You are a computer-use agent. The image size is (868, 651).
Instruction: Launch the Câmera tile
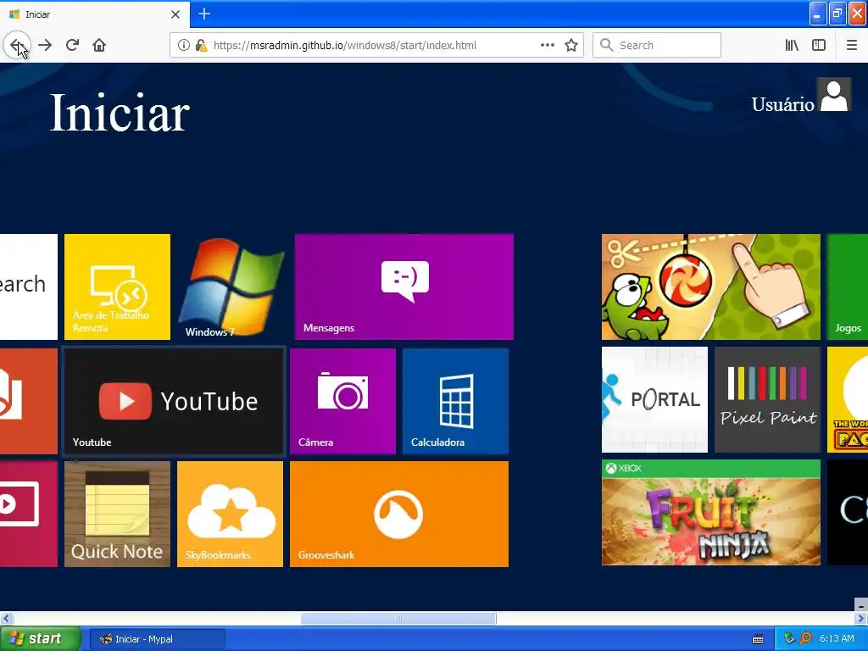click(342, 401)
